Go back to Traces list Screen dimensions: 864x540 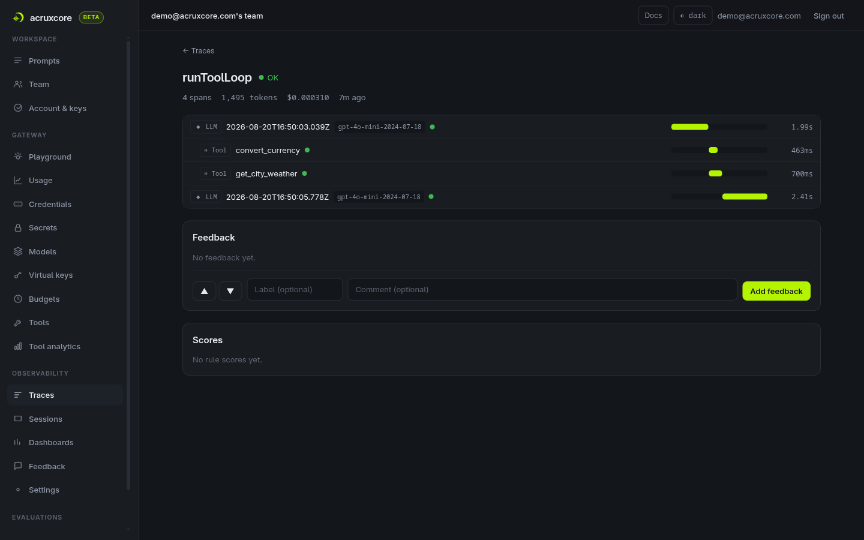point(199,51)
